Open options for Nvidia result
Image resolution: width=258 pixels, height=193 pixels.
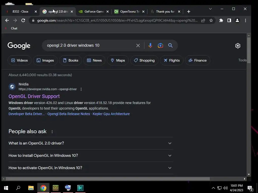tap(81, 89)
